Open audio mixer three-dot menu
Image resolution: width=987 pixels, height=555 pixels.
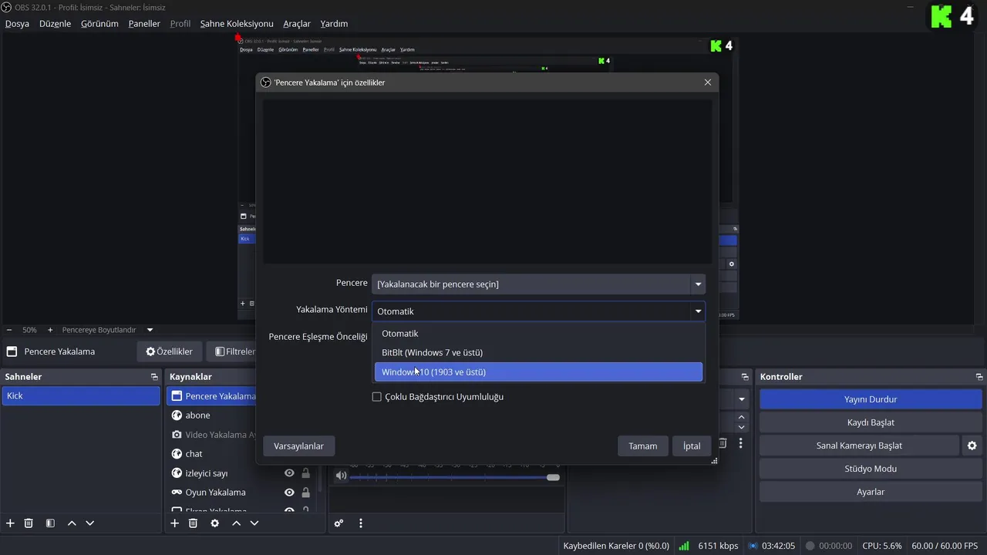pos(360,523)
